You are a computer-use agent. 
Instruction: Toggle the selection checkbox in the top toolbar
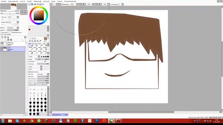pyautogui.click(x=62, y=4)
